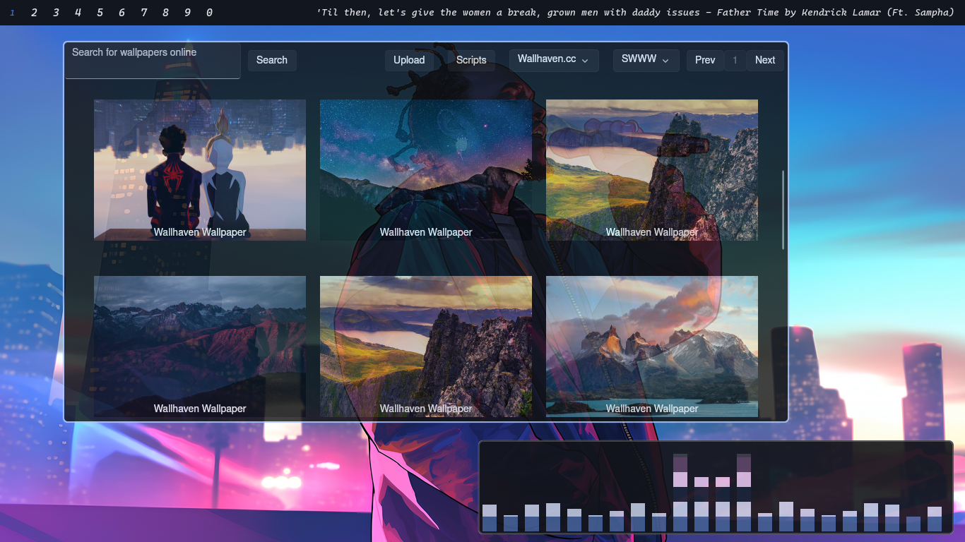Click the scrollbar handle on the right
The image size is (965, 542).
click(x=783, y=208)
